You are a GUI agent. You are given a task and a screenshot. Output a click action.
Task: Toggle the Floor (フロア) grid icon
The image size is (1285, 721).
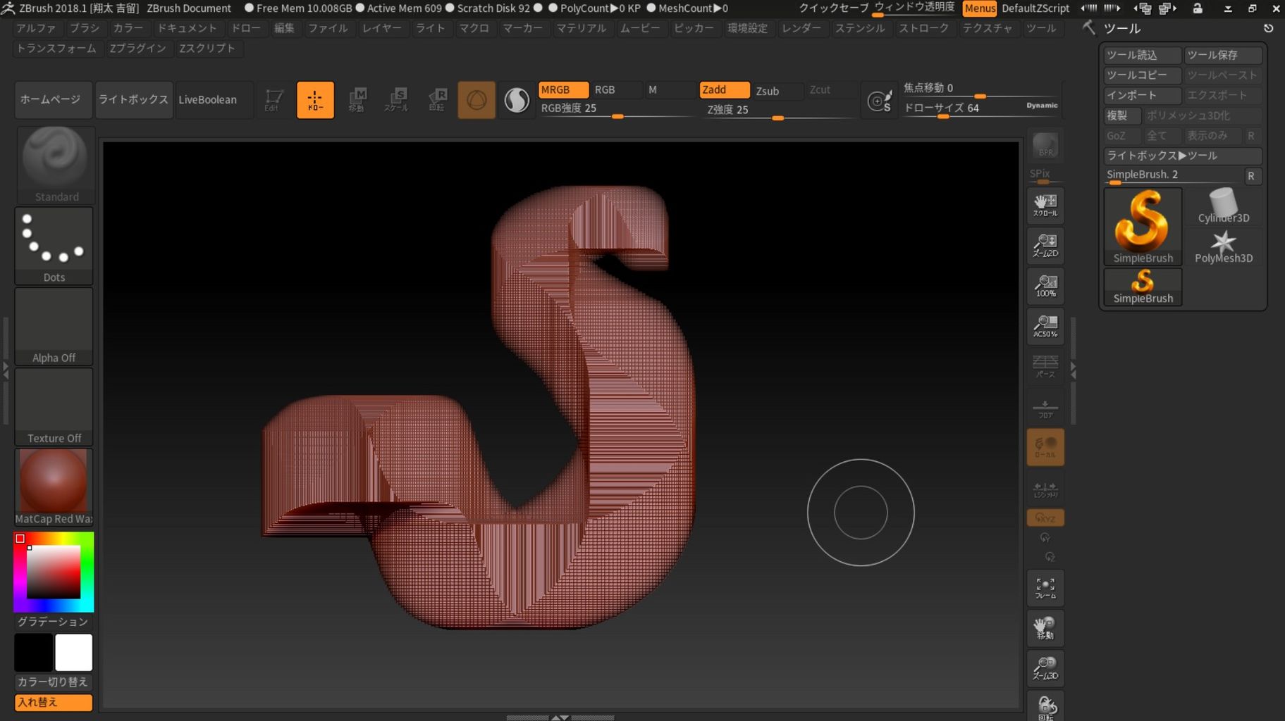click(1045, 407)
